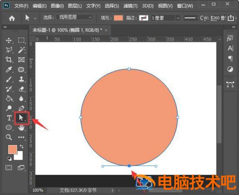The height and width of the screenshot is (195, 239).
Task: Reset default foreground and background colors
Action: pos(10,159)
